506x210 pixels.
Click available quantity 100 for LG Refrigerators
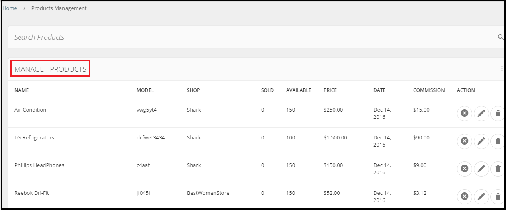[291, 138]
